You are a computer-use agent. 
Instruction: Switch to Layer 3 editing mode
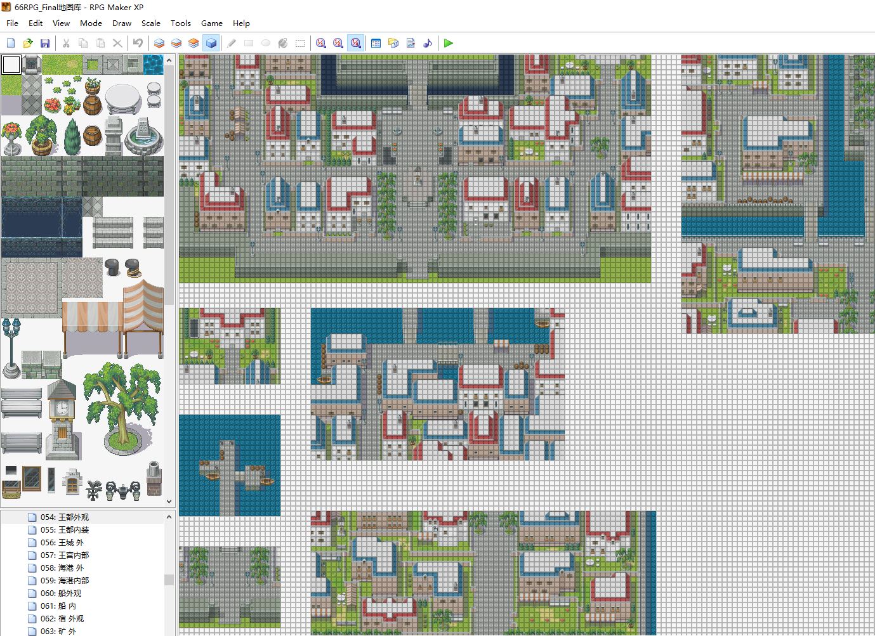pyautogui.click(x=194, y=43)
